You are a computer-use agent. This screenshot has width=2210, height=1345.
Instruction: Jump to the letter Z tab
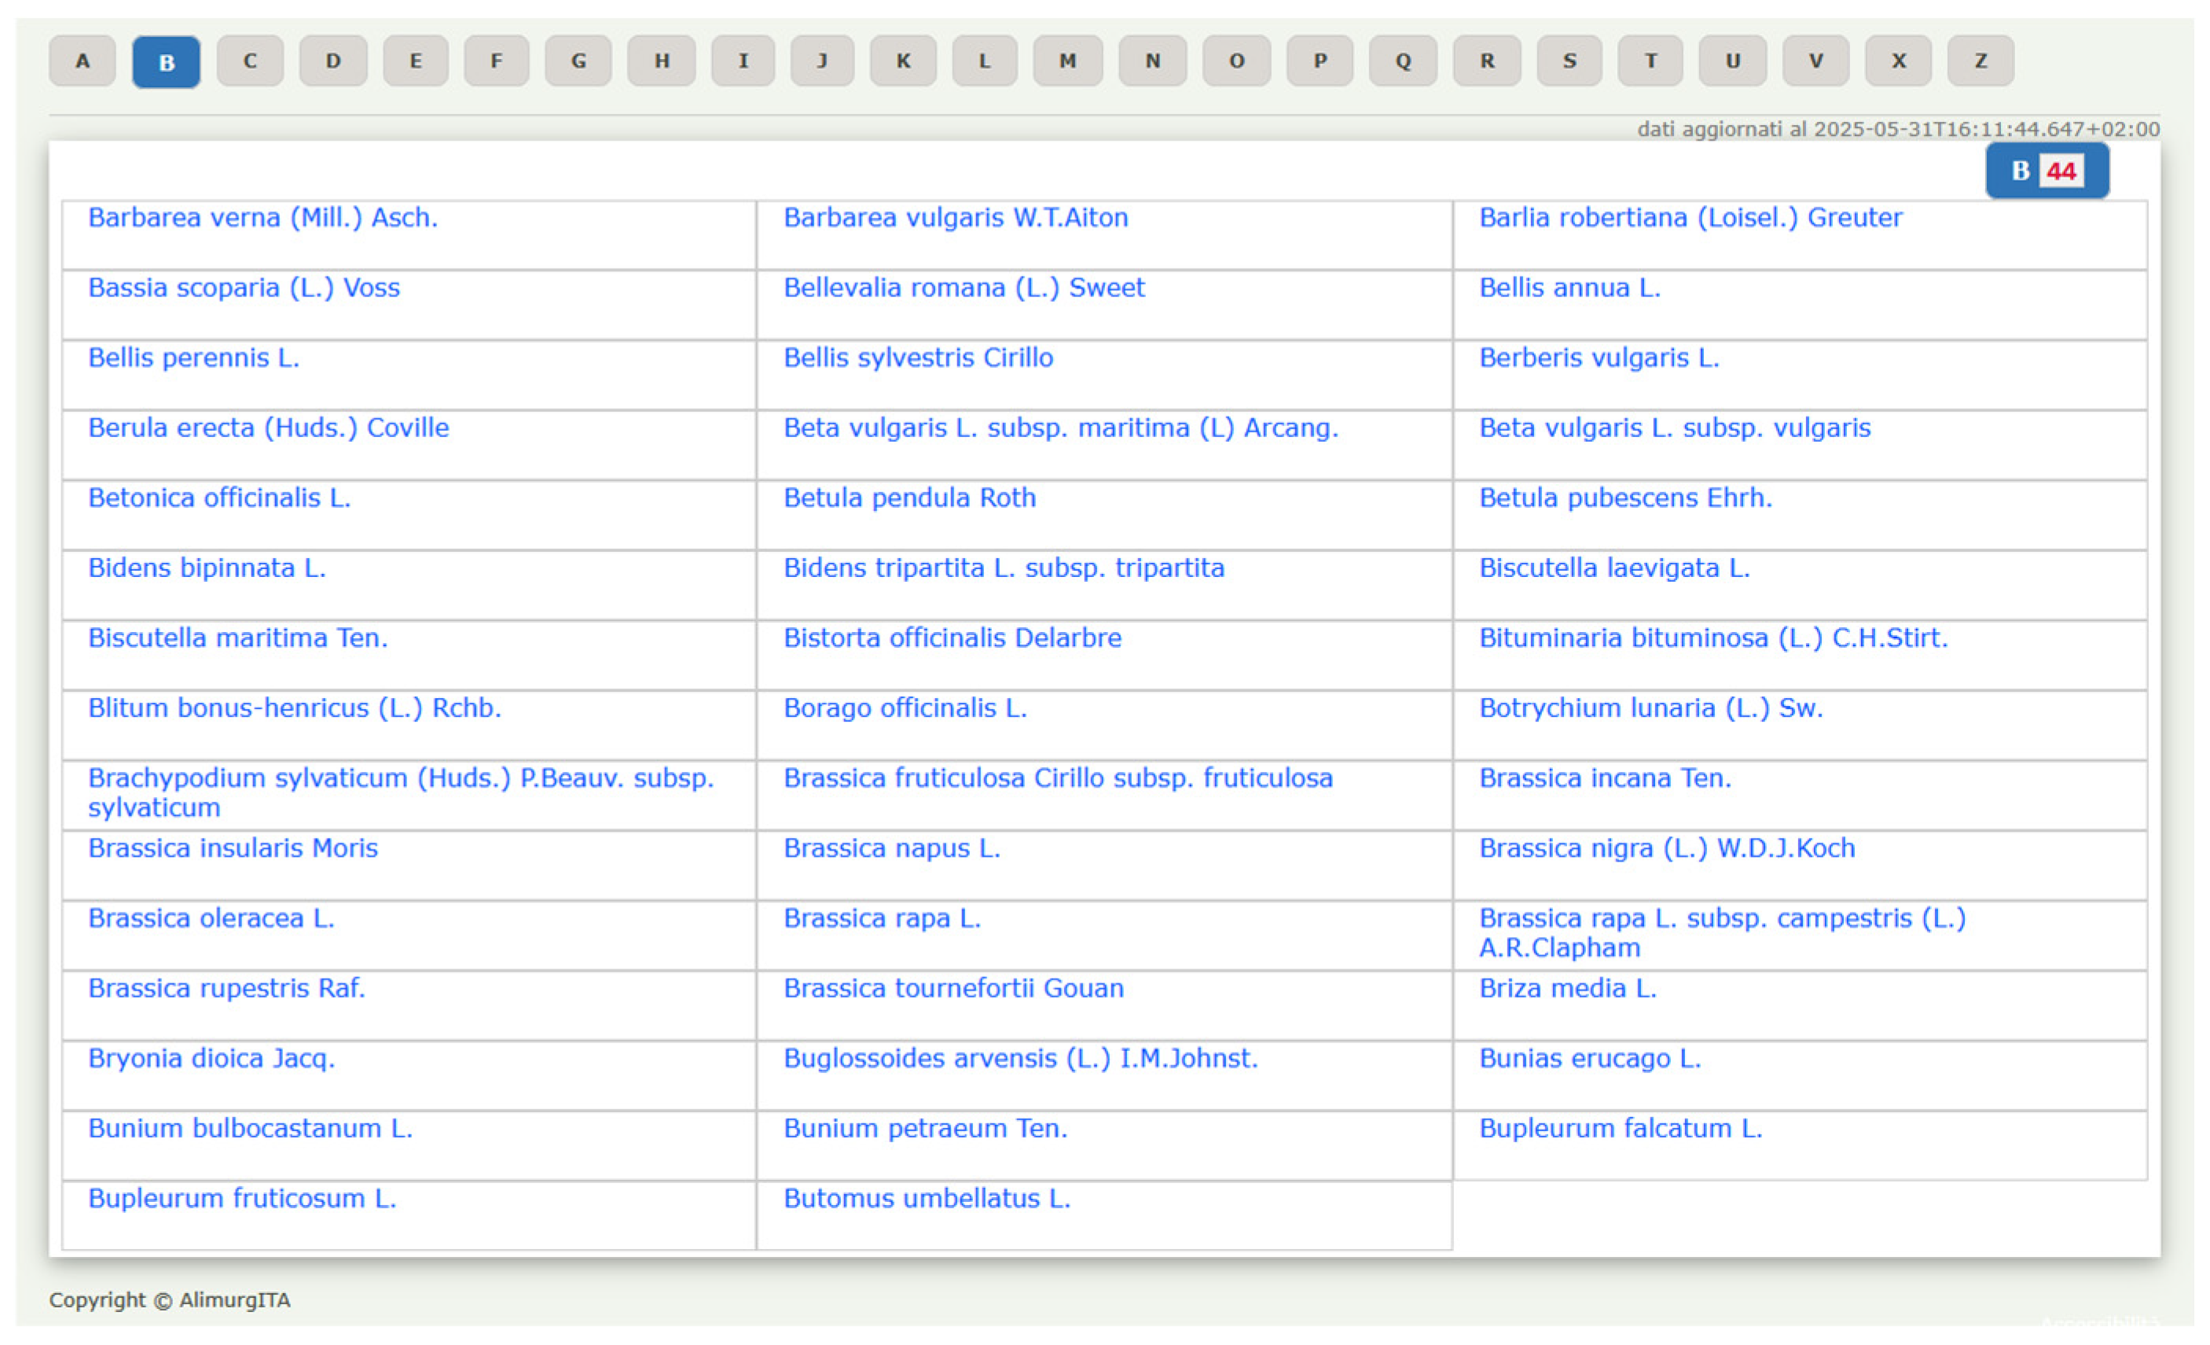[x=1981, y=61]
